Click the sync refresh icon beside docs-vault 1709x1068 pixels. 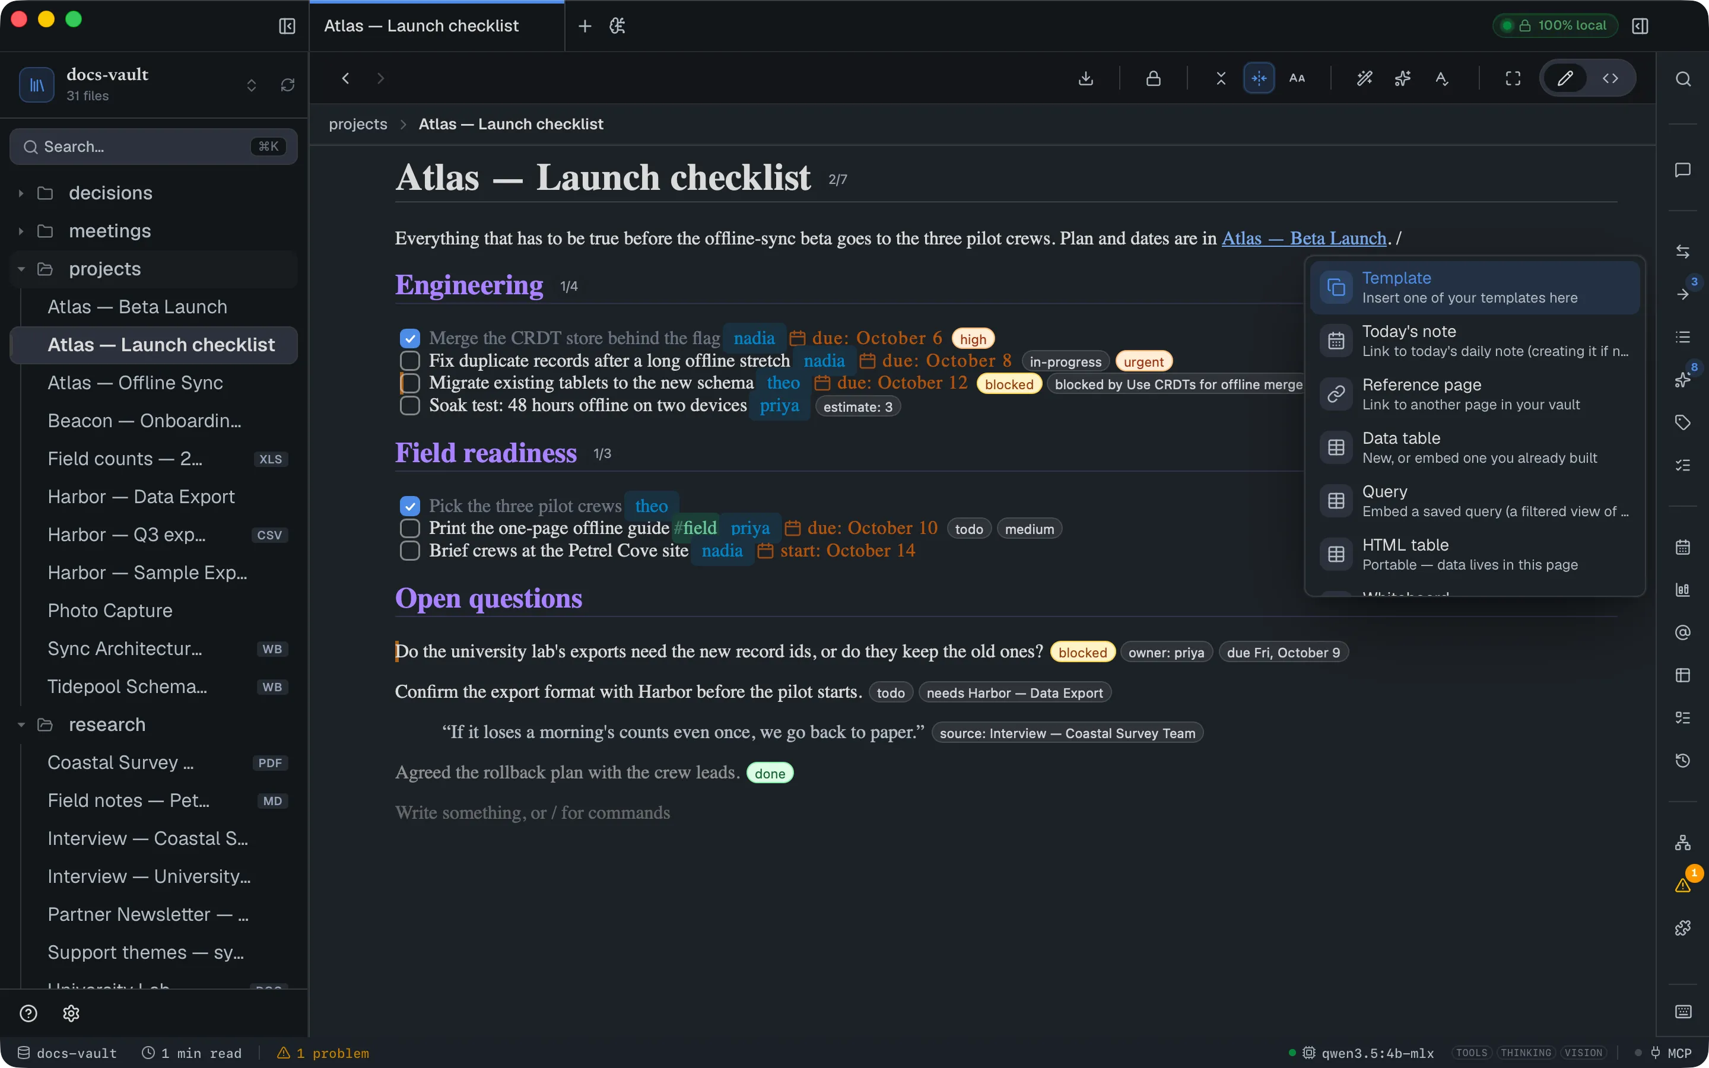tap(287, 85)
